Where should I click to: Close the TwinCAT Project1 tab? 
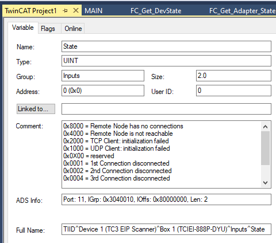click(x=76, y=10)
